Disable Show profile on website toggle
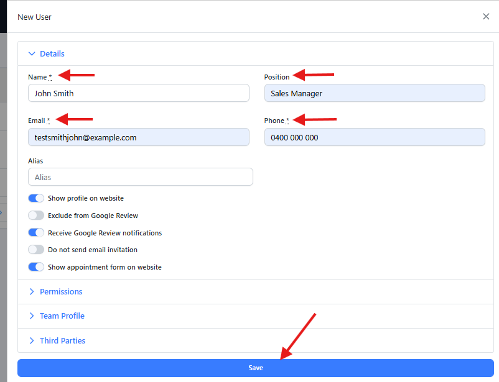Viewport: 499px width, 382px height. click(37, 199)
